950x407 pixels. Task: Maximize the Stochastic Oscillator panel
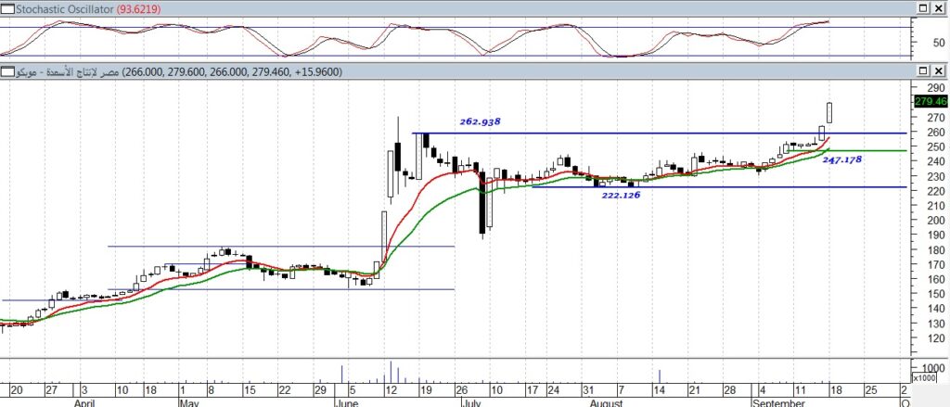(922, 7)
